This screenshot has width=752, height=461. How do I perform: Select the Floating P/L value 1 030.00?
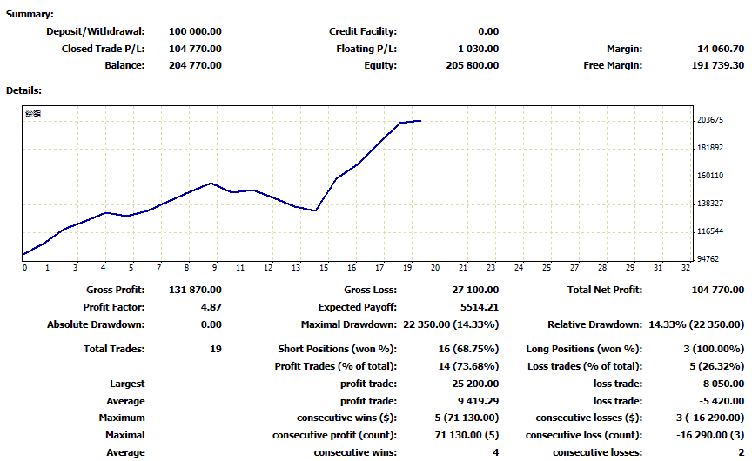478,49
